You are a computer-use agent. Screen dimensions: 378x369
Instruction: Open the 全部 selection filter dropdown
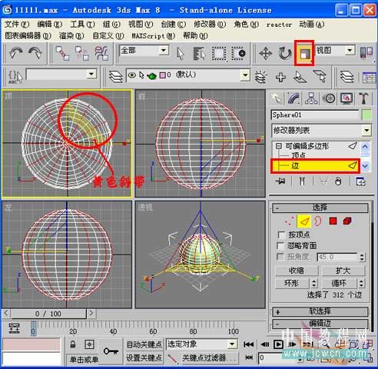point(144,50)
